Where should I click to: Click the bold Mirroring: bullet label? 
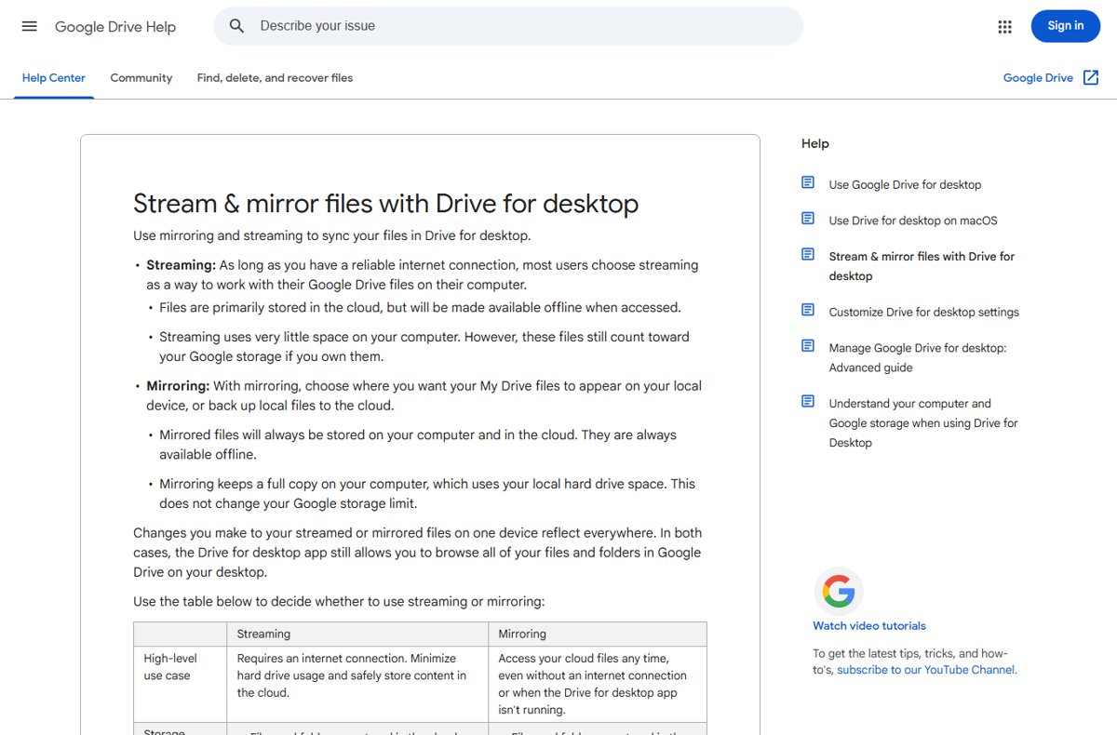tap(178, 386)
